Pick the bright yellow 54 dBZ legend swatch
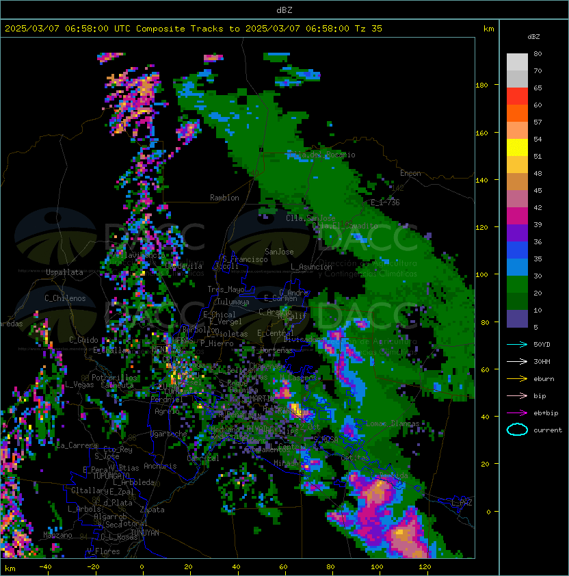Image resolution: width=569 pixels, height=576 pixels. [517, 148]
